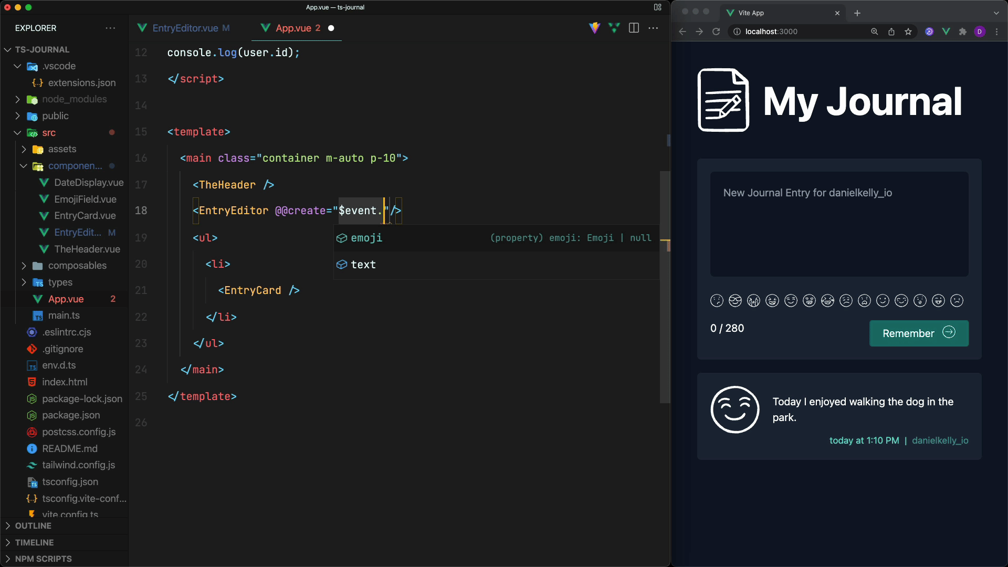This screenshot has width=1008, height=567.
Task: Click browser zoom magnifier icon
Action: [x=874, y=31]
